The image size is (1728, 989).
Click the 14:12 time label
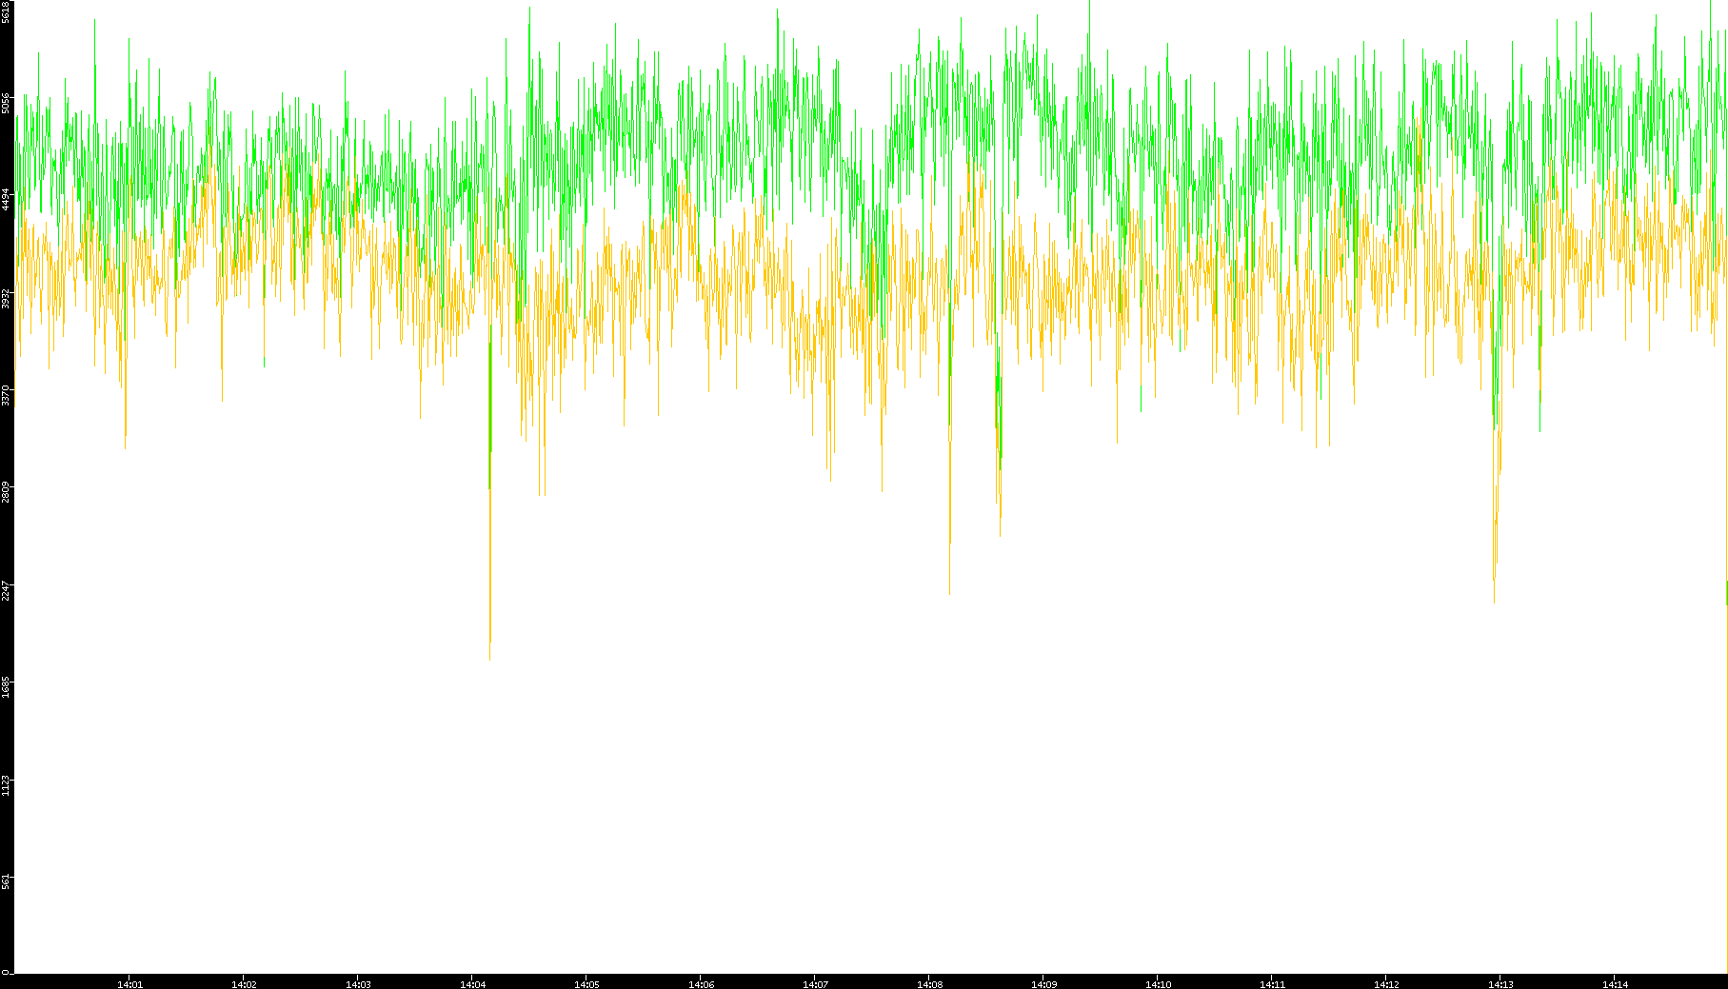click(x=1386, y=984)
